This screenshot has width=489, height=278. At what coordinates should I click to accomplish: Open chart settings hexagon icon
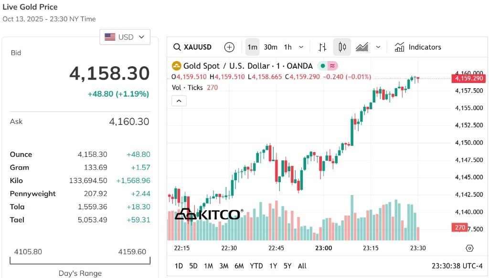[469, 248]
